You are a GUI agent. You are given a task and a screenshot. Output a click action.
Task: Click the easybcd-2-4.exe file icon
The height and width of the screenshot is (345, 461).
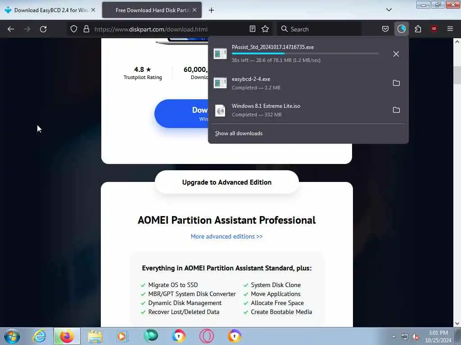220,83
